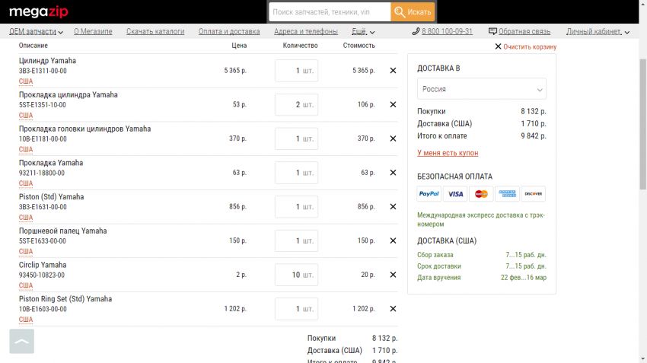Remove Прокладка цилиндра Yamaha item
Image resolution: width=647 pixels, height=363 pixels.
393,105
